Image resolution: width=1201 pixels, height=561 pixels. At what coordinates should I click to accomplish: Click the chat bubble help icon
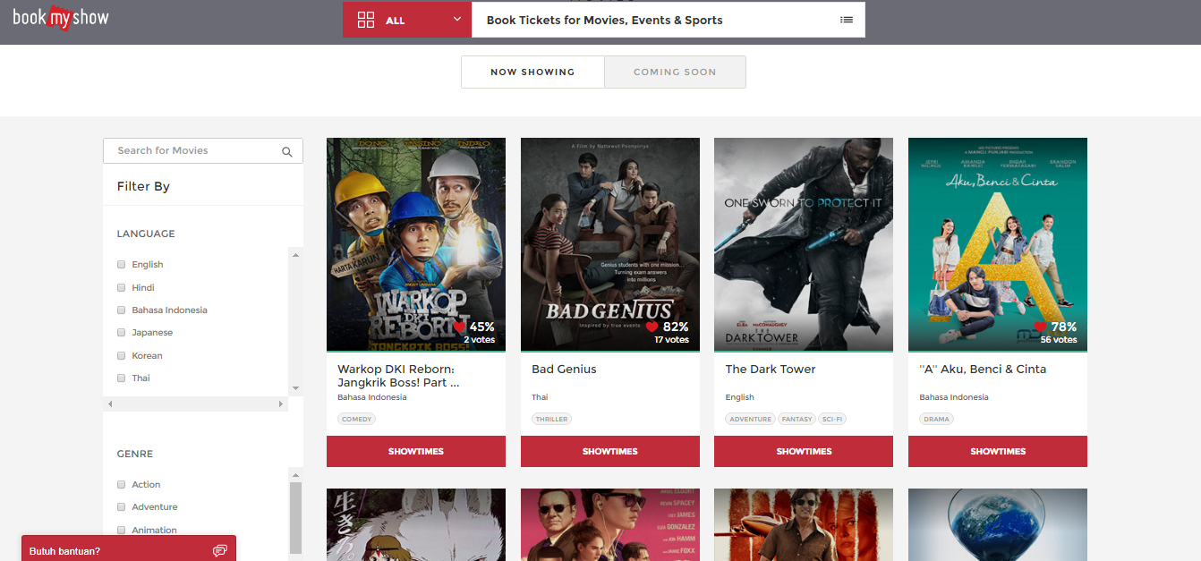(220, 550)
